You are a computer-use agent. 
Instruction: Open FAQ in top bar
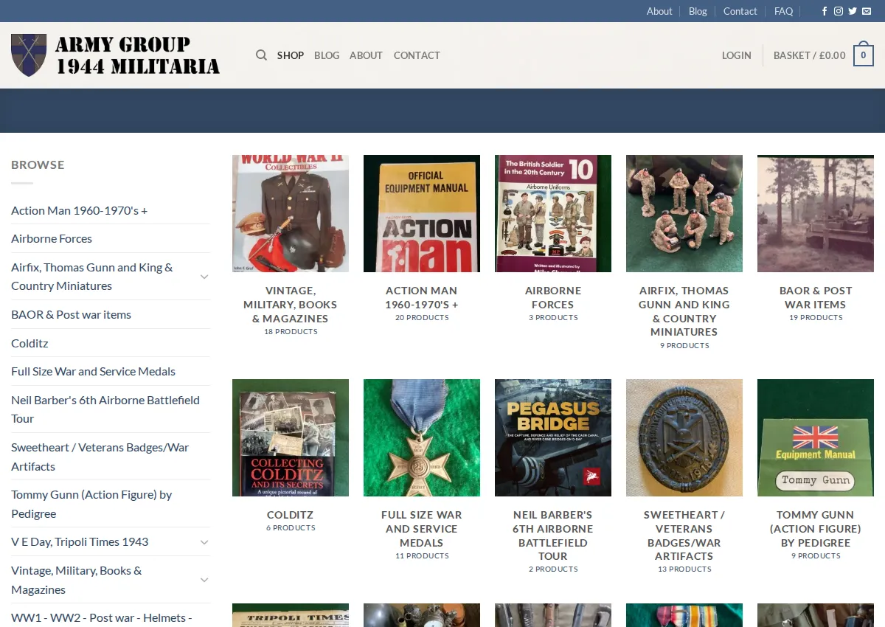(x=783, y=11)
